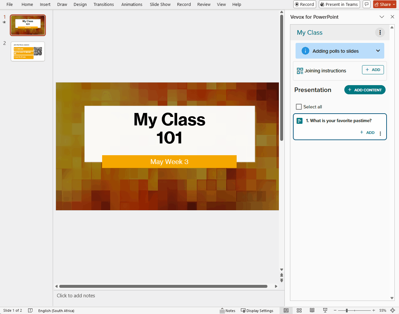This screenshot has width=399, height=314.
Task: Switch to Reading View icon
Action: click(x=312, y=310)
